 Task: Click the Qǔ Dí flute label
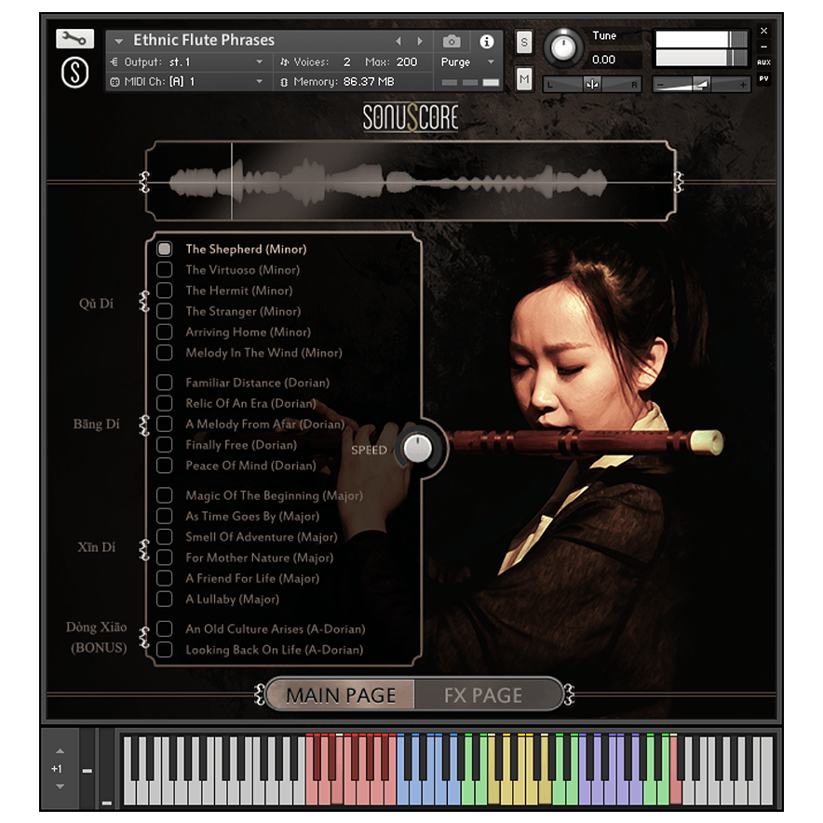coord(96,304)
